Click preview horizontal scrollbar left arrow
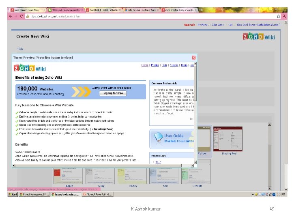 [14, 165]
